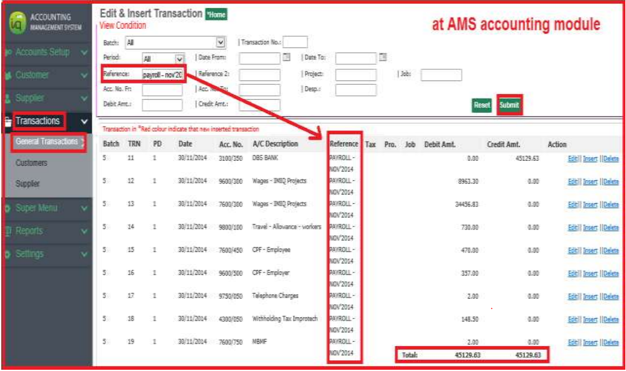The height and width of the screenshot is (371, 626).
Task: Click the Supplier person icon in sidebar
Action: tap(8, 99)
